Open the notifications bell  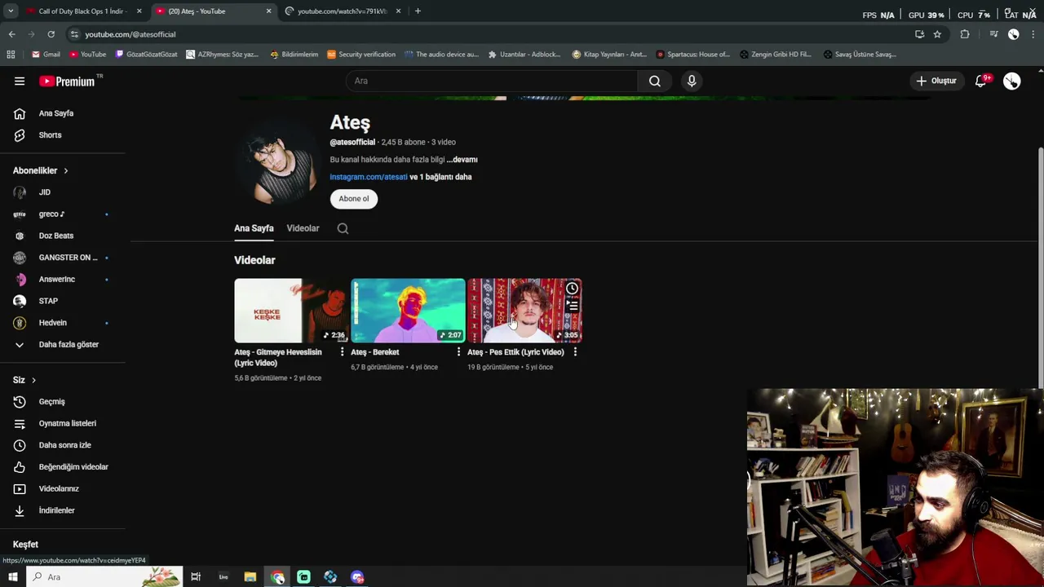pyautogui.click(x=981, y=81)
